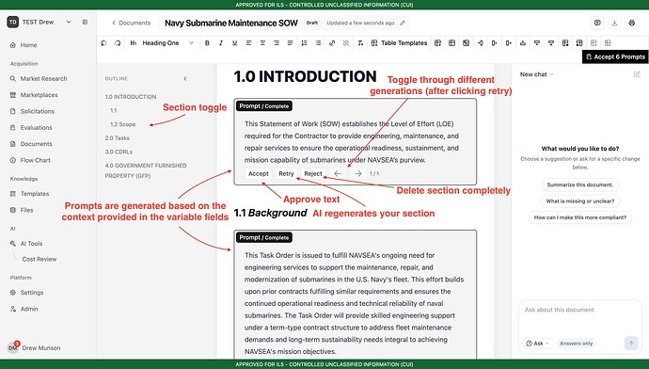Center align the text
The width and height of the screenshot is (649, 369).
click(262, 43)
